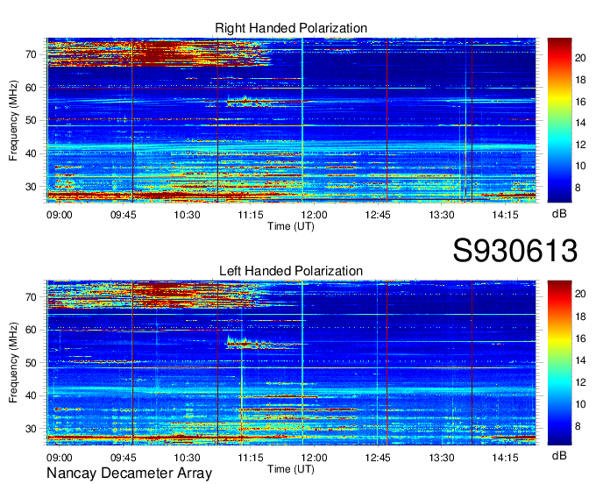This screenshot has height=484, width=596.
Task: Click the 12:00 tick label on upper plot
Action: (x=315, y=215)
